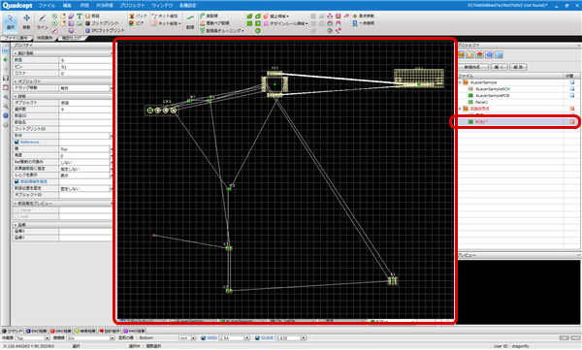Click the orange status icon in the PCB1 row

pyautogui.click(x=572, y=122)
